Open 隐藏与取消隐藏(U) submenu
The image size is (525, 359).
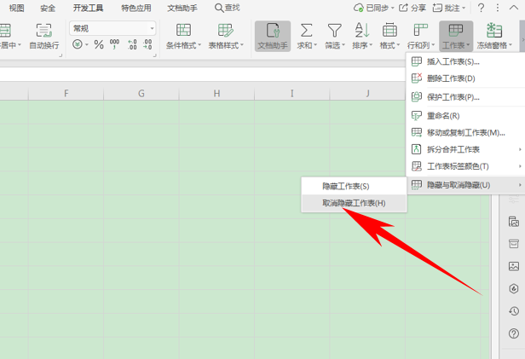click(465, 185)
